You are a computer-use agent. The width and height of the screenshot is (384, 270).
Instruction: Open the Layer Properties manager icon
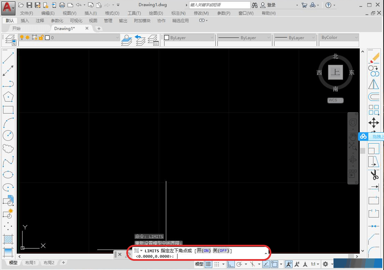tap(11, 40)
